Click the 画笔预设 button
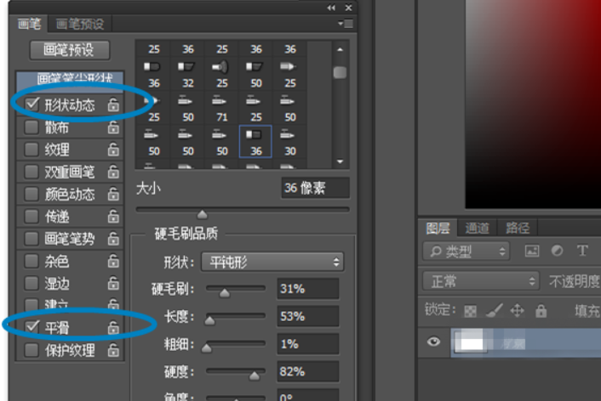Image resolution: width=601 pixels, height=401 pixels. click(69, 50)
